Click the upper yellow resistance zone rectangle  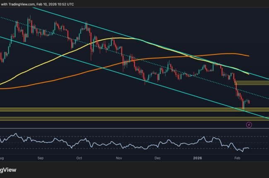coord(252,83)
